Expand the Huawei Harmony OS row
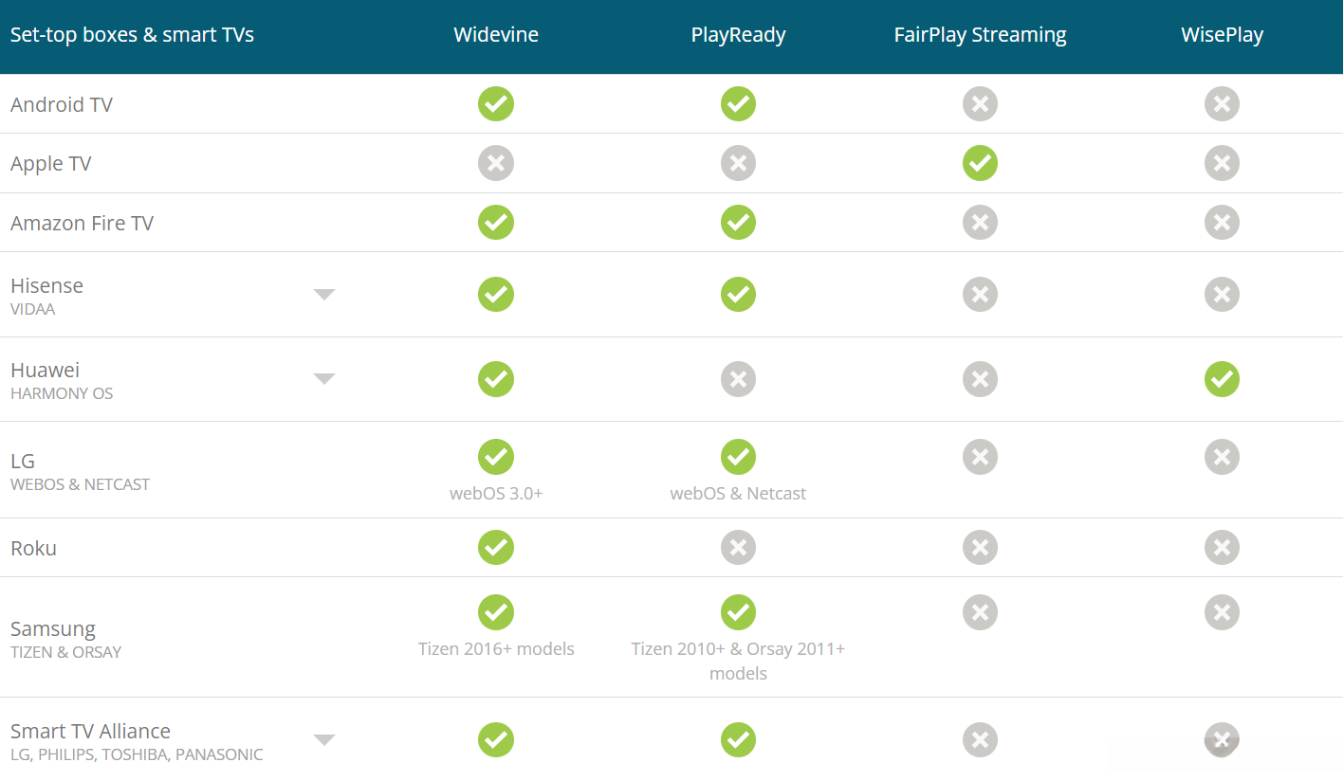 tap(324, 379)
